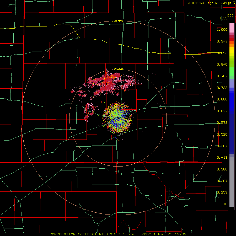236x236 pixels.
Task: Select the 0.307 color scale value
Action: pos(222,181)
